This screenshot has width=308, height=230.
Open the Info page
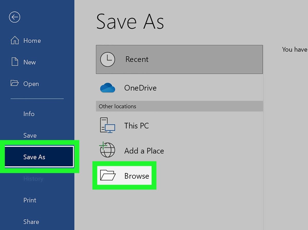pos(29,114)
